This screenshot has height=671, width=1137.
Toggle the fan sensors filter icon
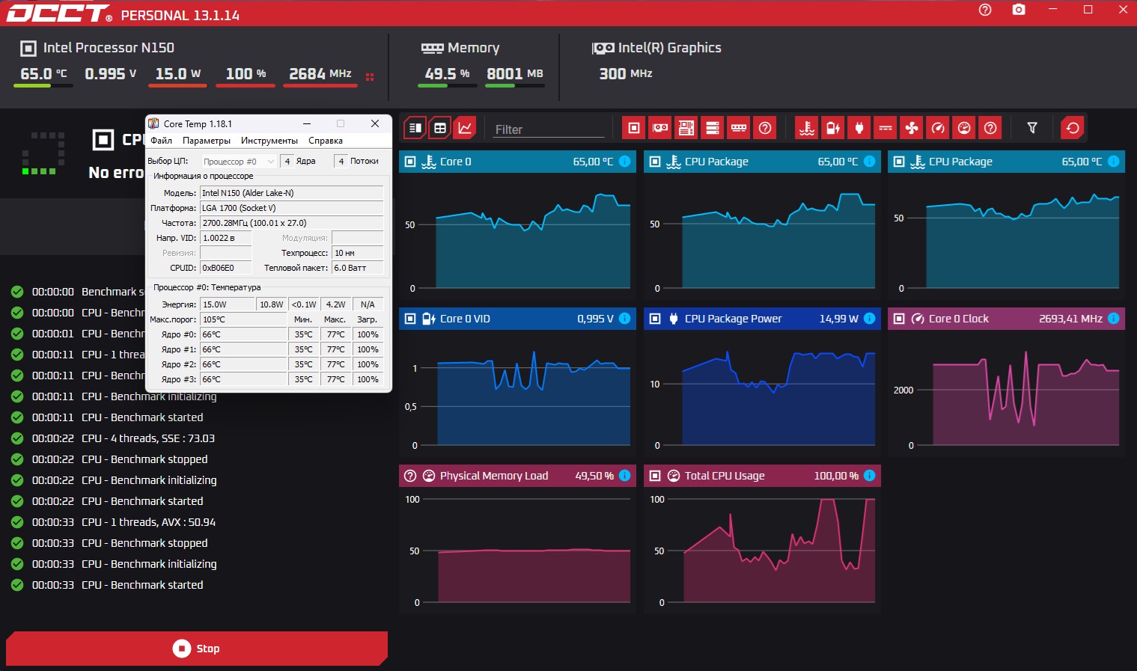tap(912, 128)
